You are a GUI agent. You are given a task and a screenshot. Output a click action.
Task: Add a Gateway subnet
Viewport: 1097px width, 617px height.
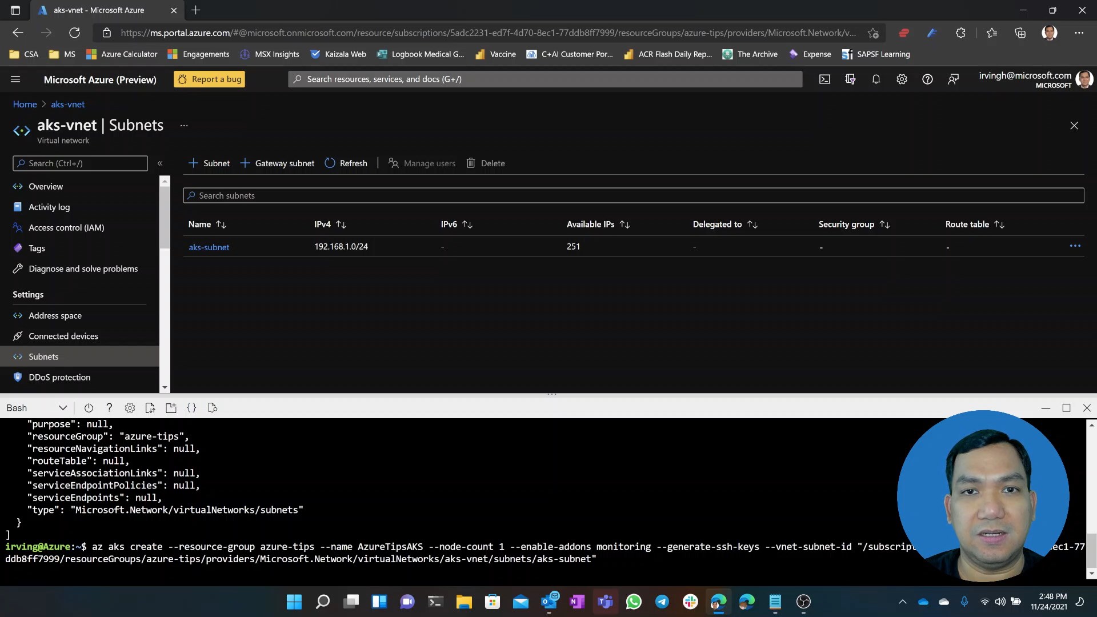pos(277,163)
